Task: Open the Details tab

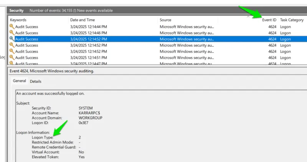Action: click(x=36, y=81)
